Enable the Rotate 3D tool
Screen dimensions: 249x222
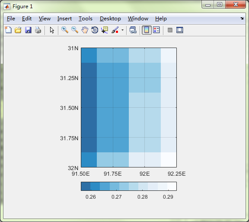(95, 30)
